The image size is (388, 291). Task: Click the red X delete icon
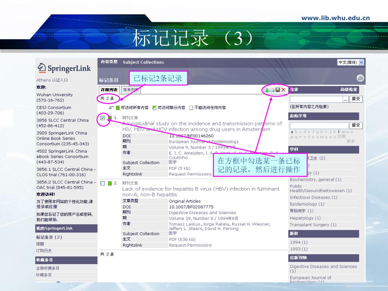(x=283, y=90)
